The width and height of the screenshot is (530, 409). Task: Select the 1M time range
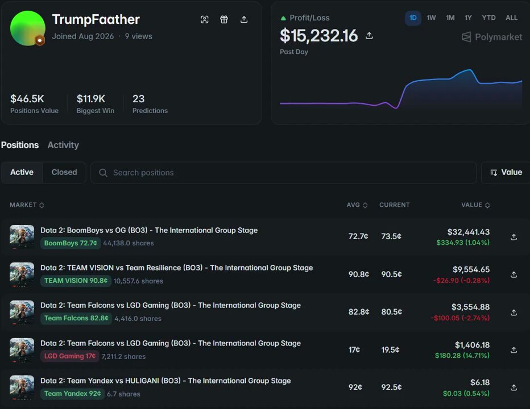click(x=450, y=18)
